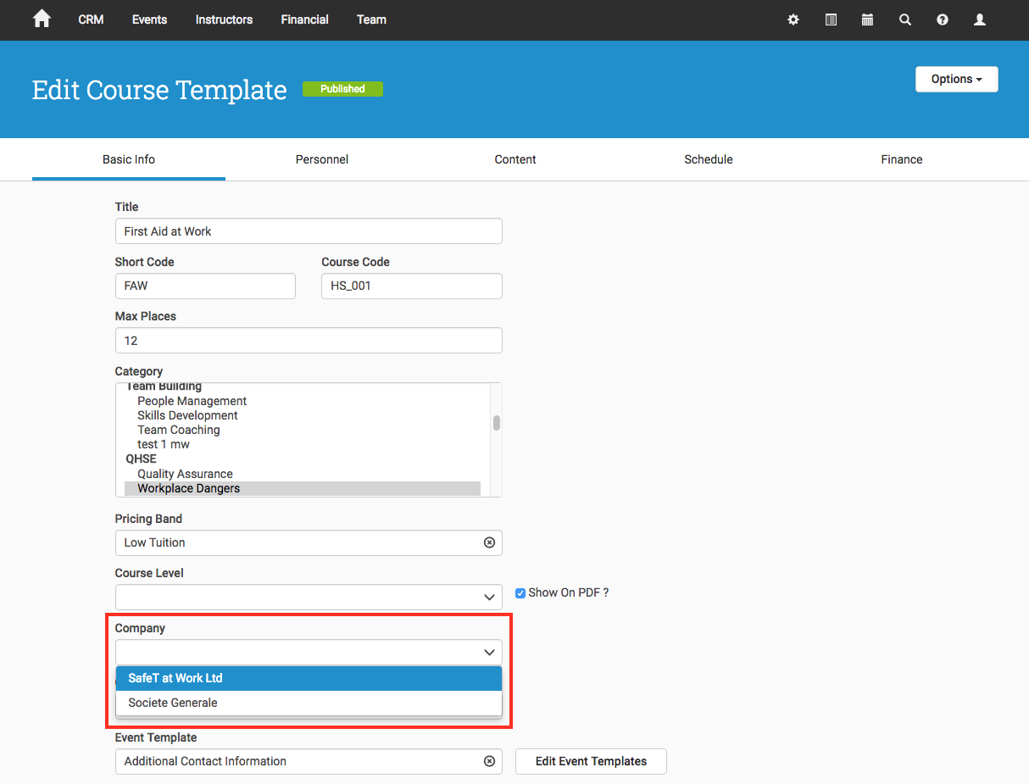Clear the Low Tuition pricing band
This screenshot has height=784, width=1029.
click(x=489, y=542)
